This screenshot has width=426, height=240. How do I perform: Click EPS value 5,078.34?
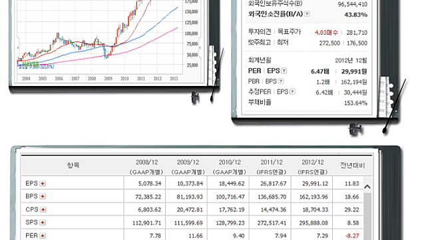[150, 184]
